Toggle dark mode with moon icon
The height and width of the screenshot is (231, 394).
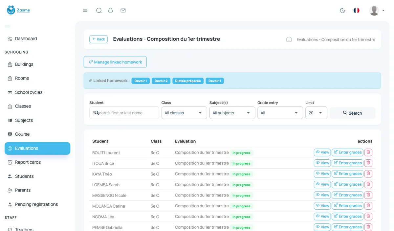tap(343, 11)
